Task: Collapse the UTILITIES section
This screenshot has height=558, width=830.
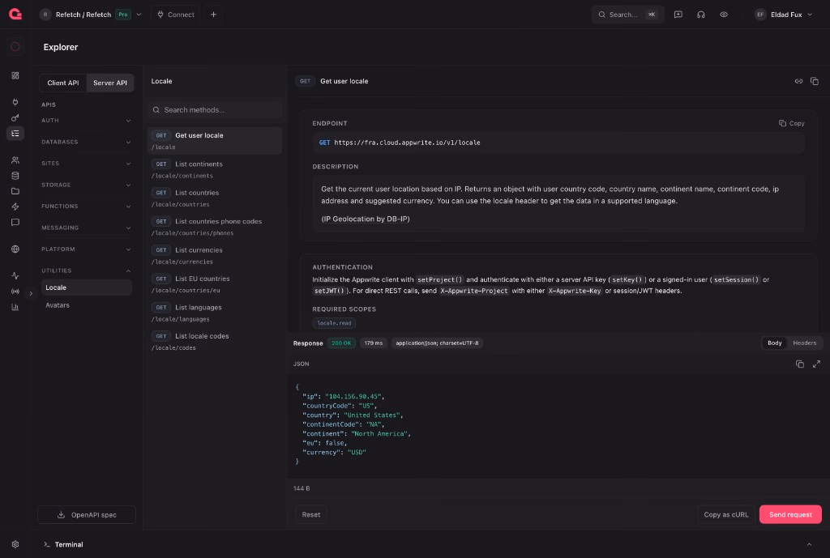Action: coord(86,270)
